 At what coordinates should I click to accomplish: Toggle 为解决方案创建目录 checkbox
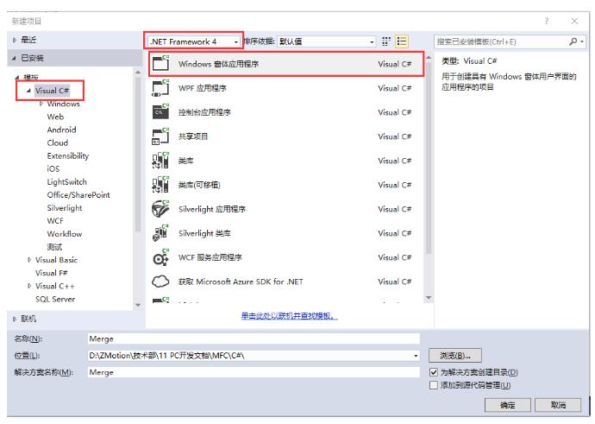pos(434,372)
